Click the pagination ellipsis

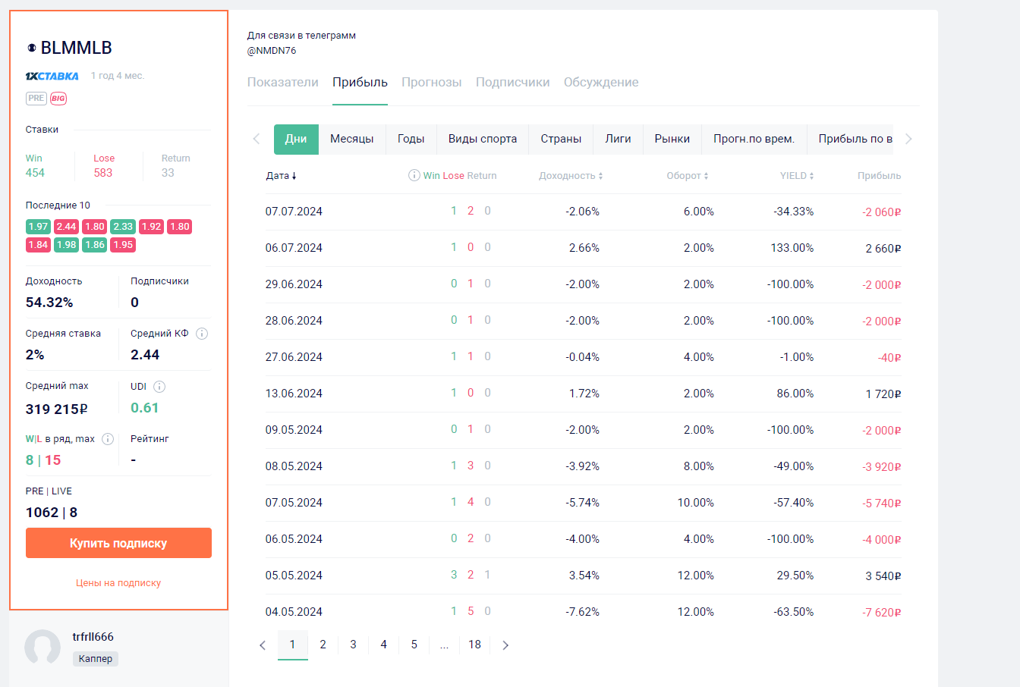click(x=444, y=645)
